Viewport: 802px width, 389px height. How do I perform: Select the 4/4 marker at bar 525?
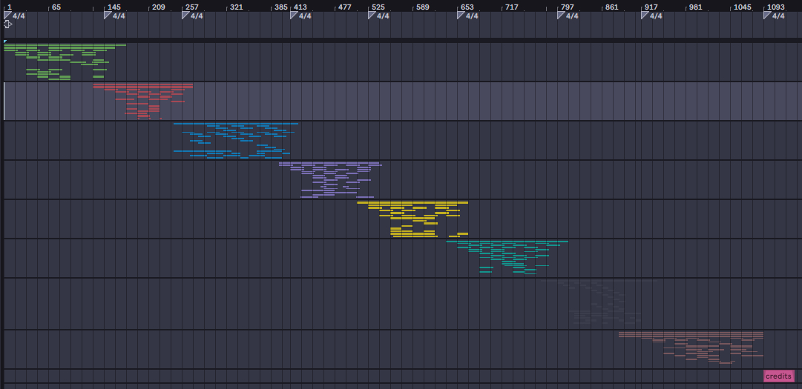(372, 16)
